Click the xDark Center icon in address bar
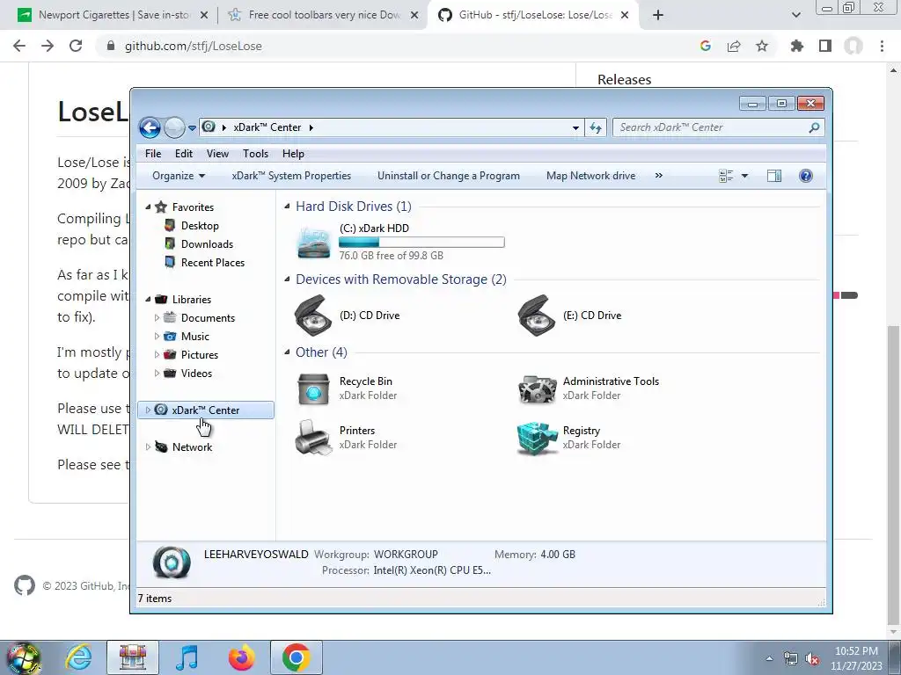This screenshot has width=901, height=675. [209, 127]
